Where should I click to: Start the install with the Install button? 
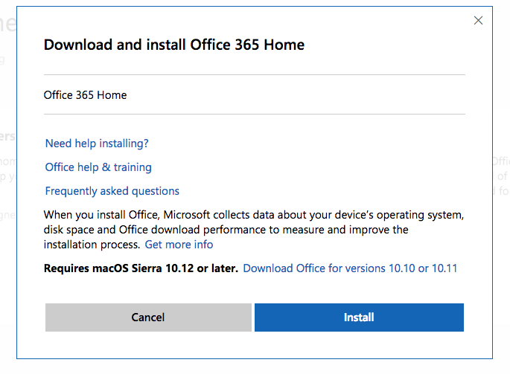pyautogui.click(x=359, y=317)
